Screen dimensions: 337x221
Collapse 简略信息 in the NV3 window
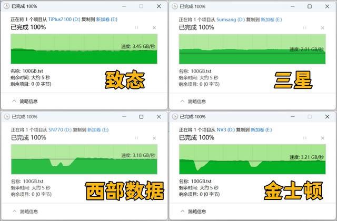[193, 212]
